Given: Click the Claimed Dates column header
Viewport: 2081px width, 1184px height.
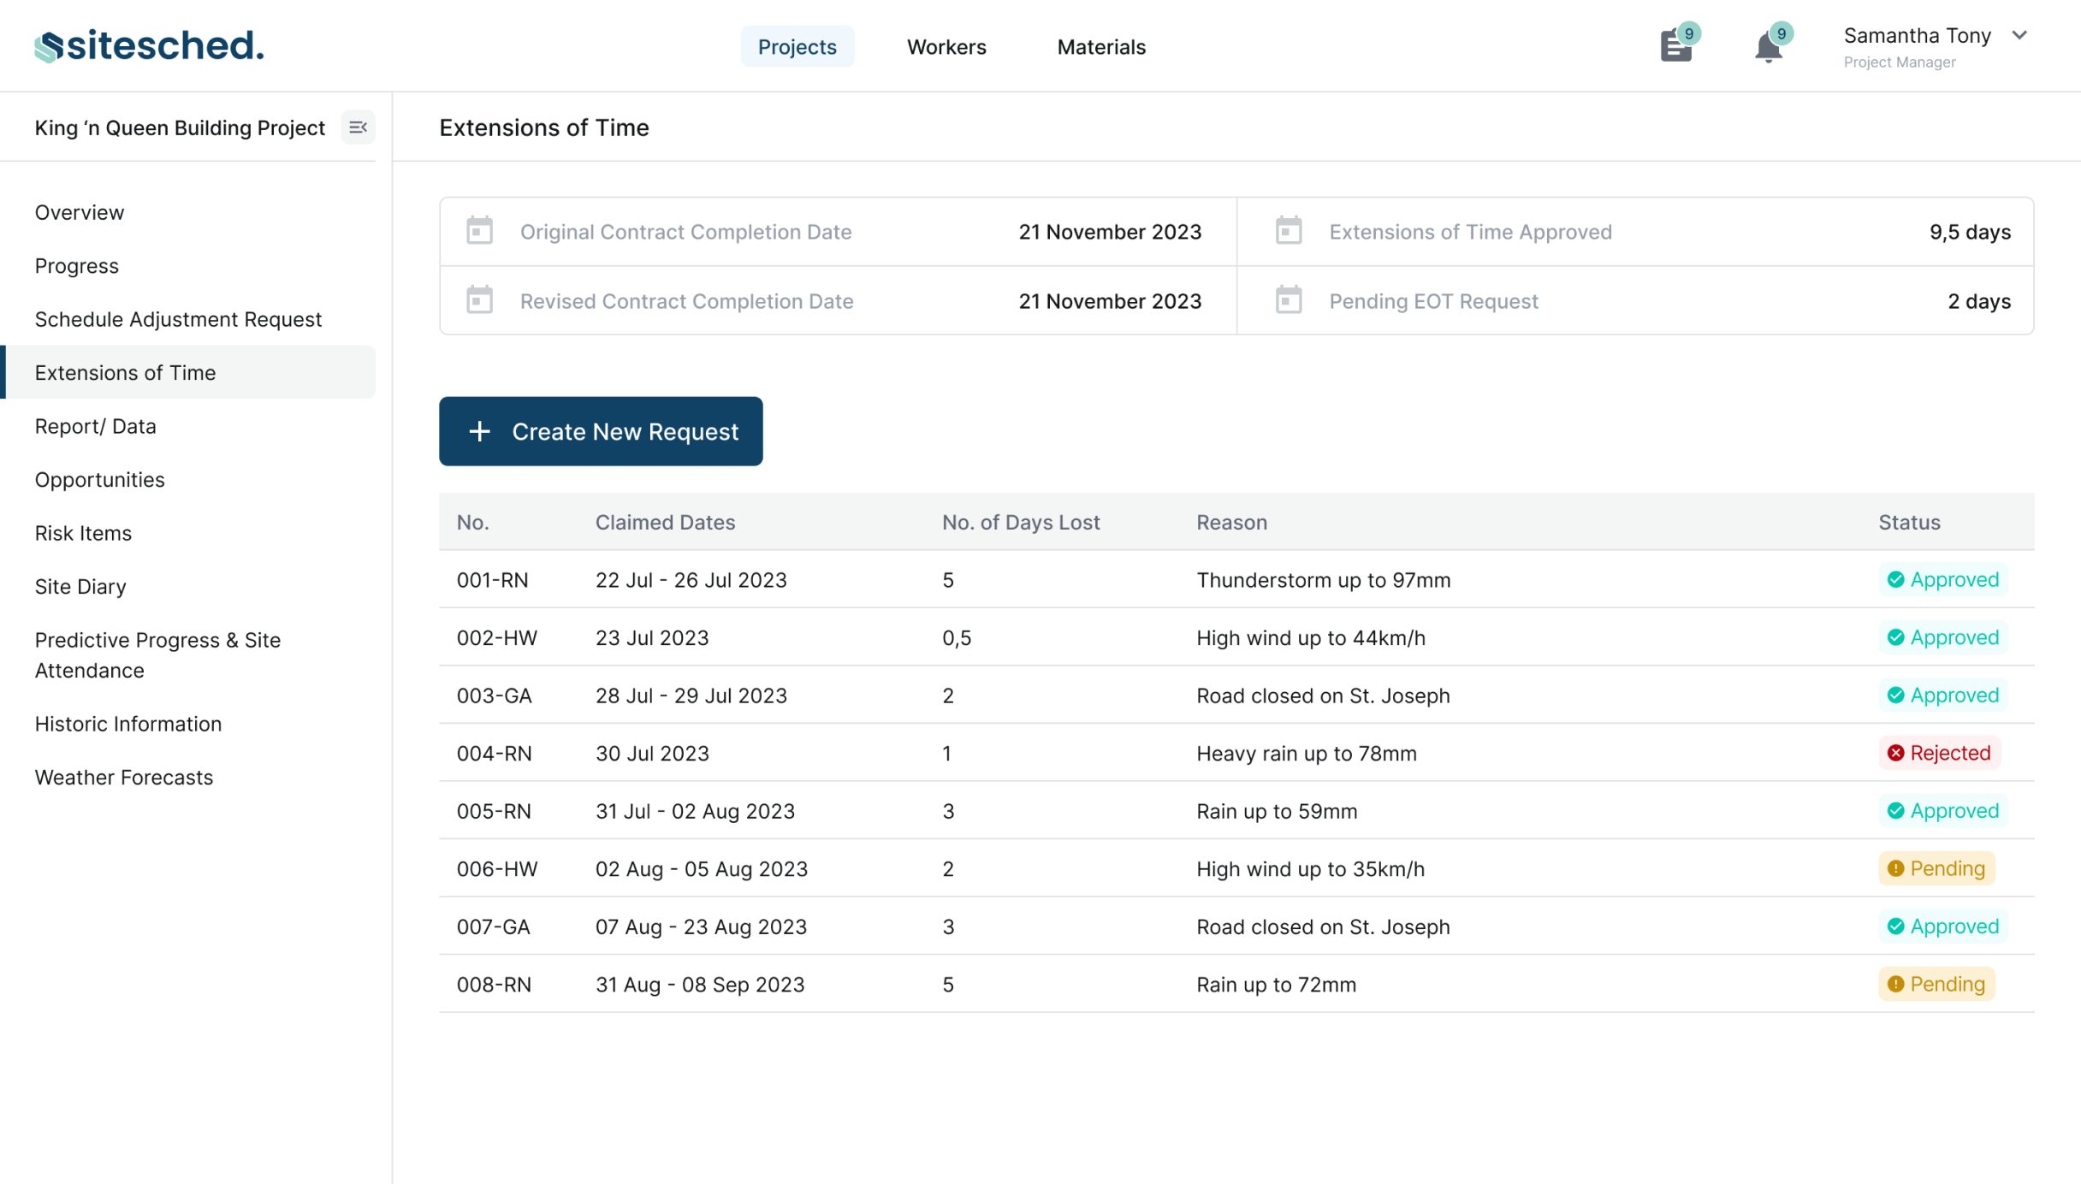Looking at the screenshot, I should coord(665,522).
